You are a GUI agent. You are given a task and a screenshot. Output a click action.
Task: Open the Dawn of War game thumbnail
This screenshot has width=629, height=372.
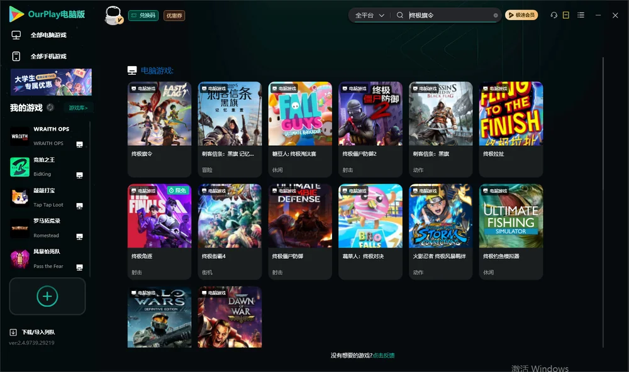pos(230,317)
